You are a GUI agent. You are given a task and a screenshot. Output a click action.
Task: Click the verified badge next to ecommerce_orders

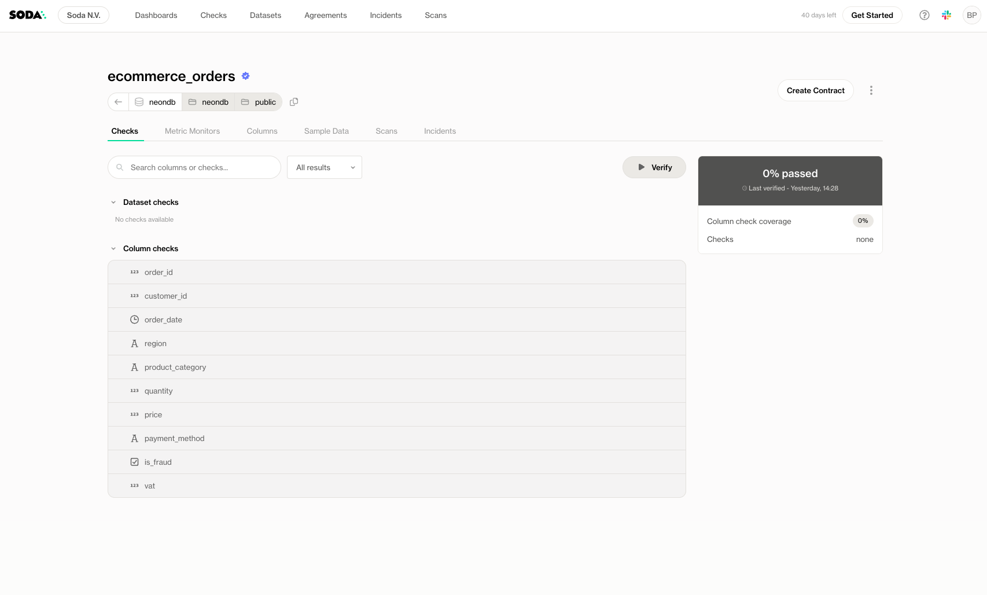pos(245,76)
